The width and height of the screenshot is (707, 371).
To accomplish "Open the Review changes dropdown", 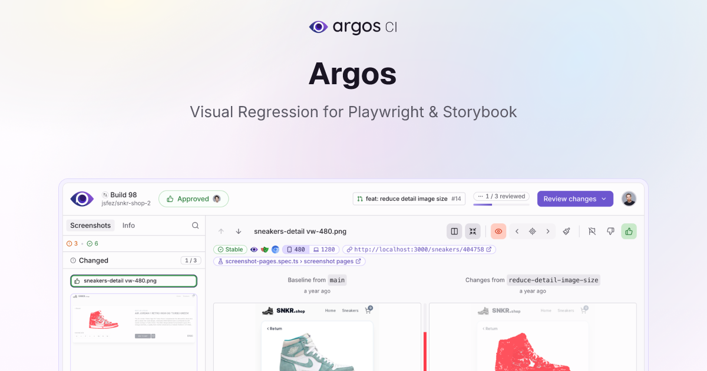I will click(575, 199).
